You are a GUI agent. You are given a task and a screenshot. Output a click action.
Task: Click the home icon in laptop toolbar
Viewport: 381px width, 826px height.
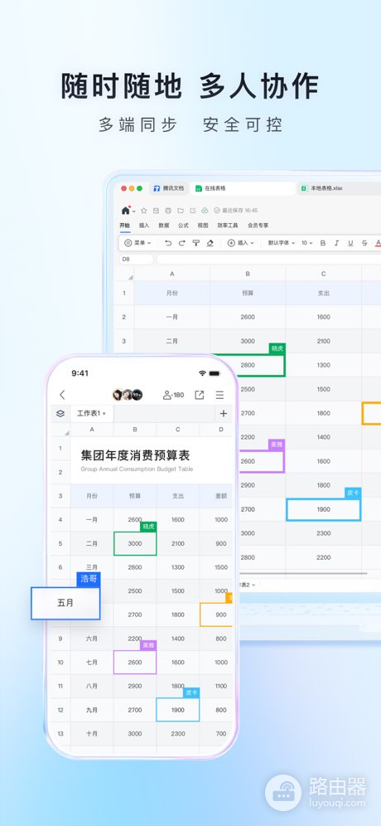125,210
